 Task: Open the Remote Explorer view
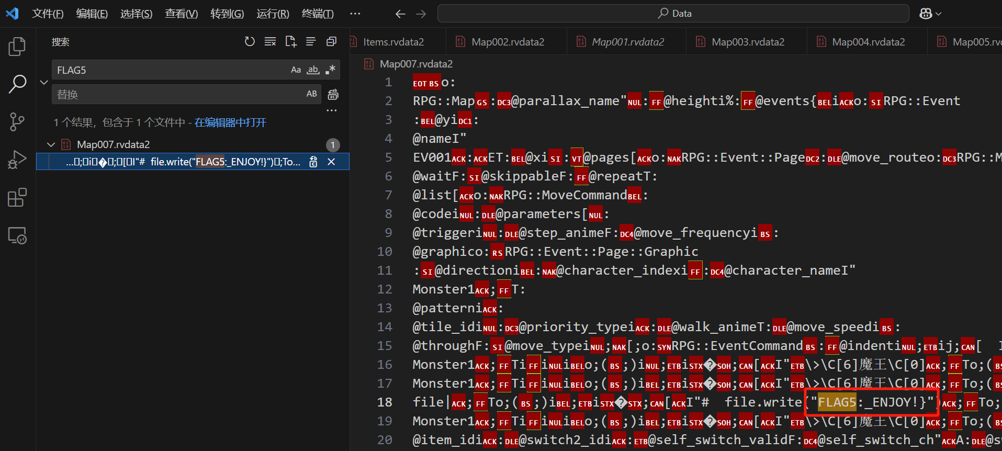pyautogui.click(x=17, y=236)
